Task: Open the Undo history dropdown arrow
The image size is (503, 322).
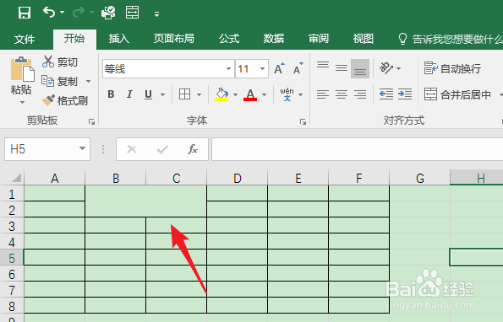Action: [63, 13]
